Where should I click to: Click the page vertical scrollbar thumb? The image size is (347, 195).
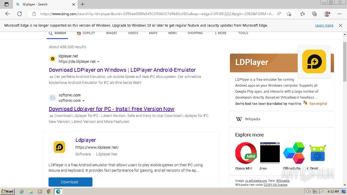[x=345, y=62]
